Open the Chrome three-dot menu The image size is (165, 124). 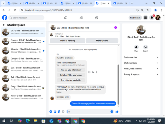click(x=161, y=10)
